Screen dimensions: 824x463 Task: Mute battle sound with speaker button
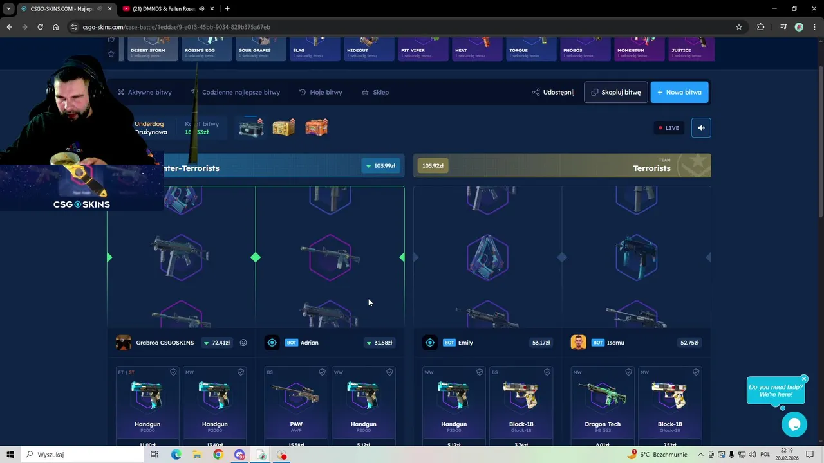pos(701,128)
